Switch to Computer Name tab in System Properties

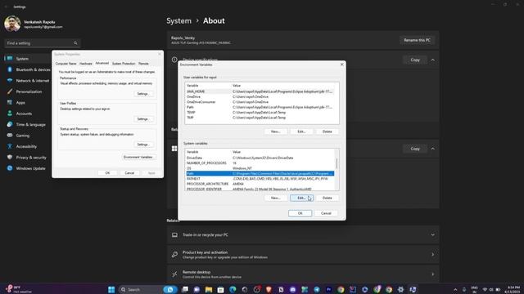tap(65, 64)
